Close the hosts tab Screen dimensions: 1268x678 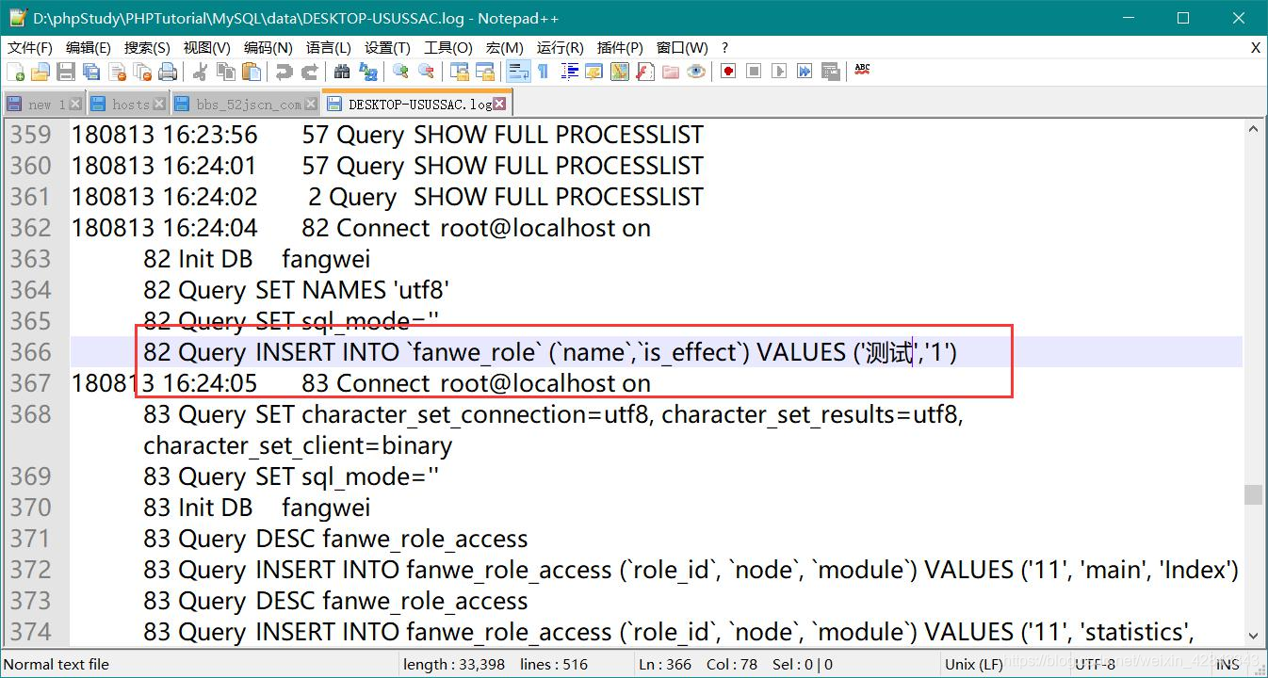point(159,105)
